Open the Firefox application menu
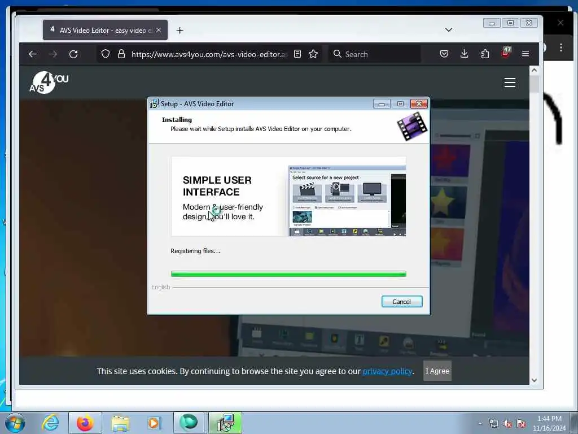 526,54
